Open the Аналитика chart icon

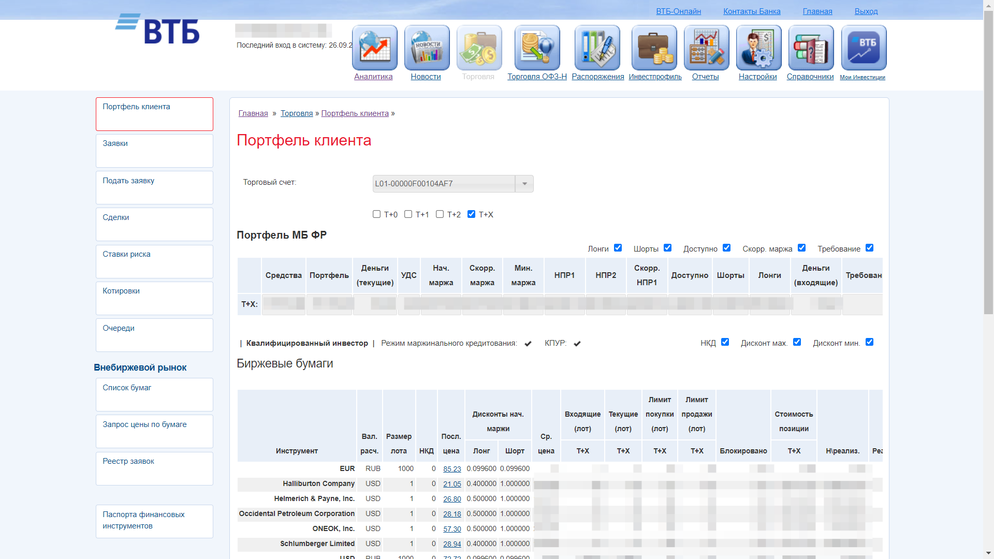coord(375,48)
